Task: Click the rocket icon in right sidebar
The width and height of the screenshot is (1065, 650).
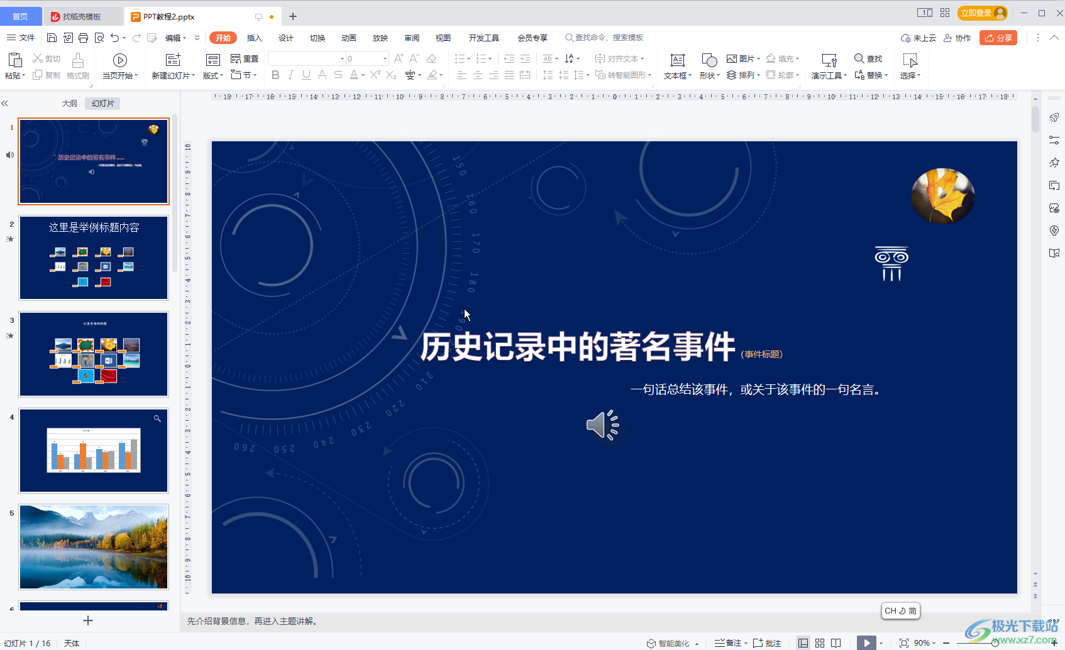Action: coord(1054,118)
